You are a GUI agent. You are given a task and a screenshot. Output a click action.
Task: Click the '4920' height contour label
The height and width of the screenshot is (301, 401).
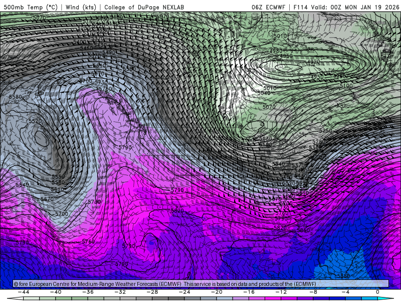pos(314,62)
